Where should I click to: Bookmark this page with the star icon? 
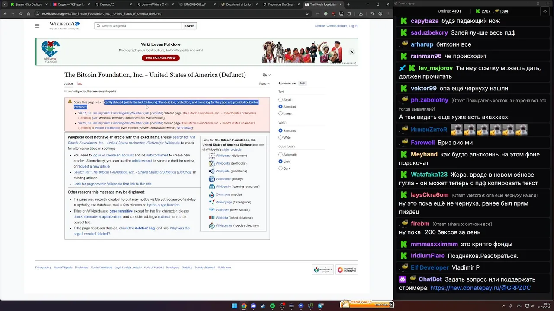[x=307, y=13]
